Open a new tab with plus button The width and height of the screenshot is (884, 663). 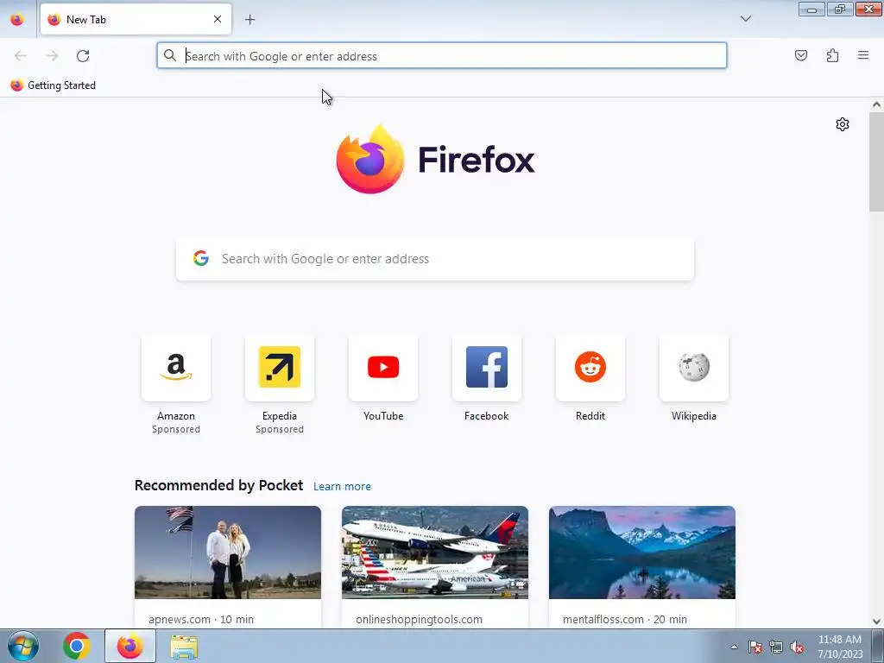[249, 20]
